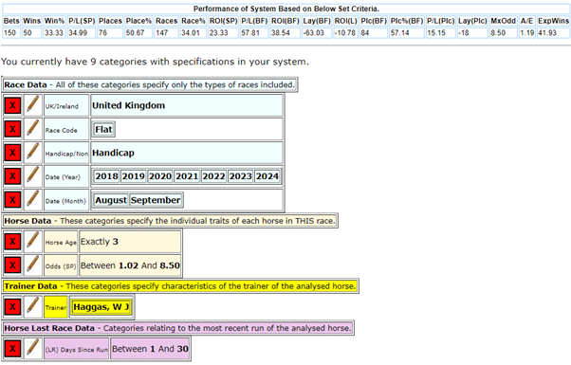
Task: Edit the UK/Ireland category with pencil
Action: click(33, 105)
